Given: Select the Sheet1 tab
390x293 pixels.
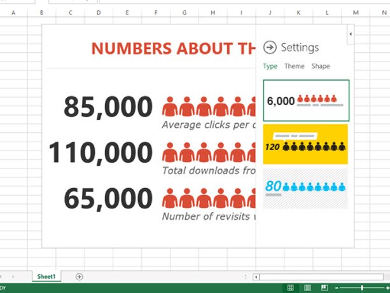Looking at the screenshot, I should 46,276.
